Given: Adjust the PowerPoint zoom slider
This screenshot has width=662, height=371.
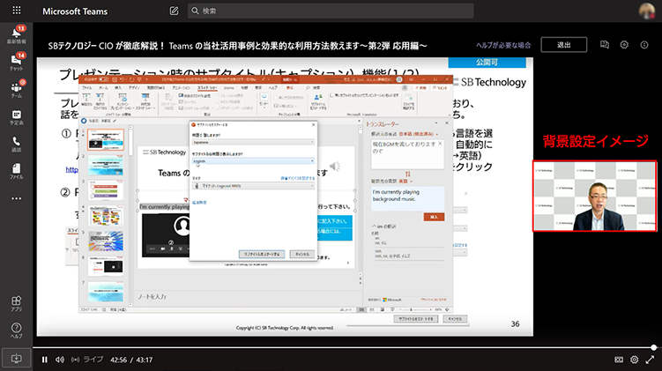Looking at the screenshot, I should [414, 310].
